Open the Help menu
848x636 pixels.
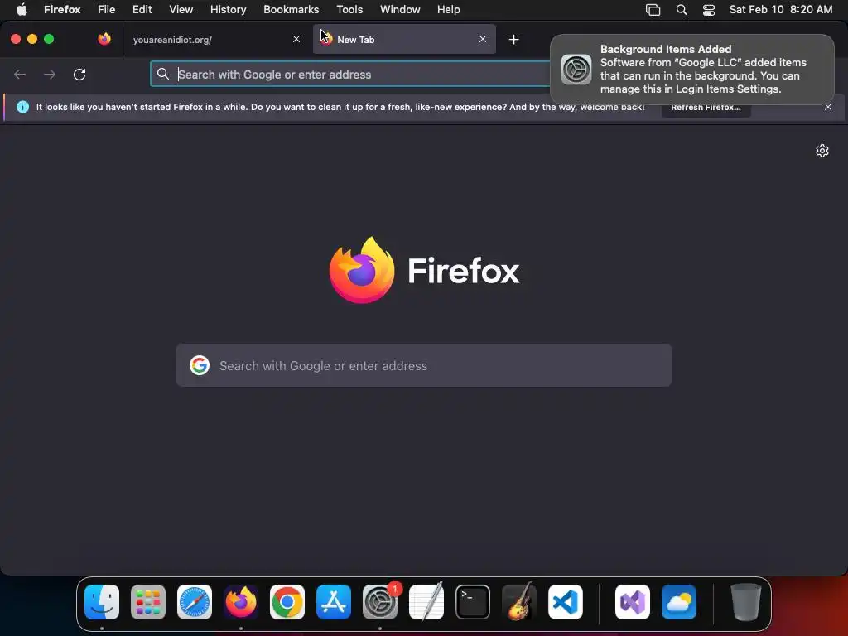448,10
